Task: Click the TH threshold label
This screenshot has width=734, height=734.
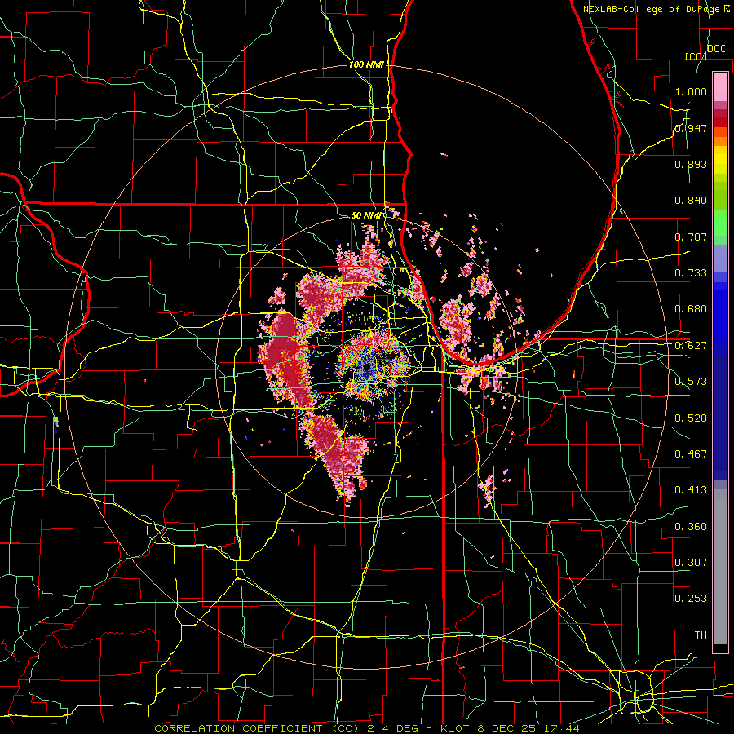Action: [701, 635]
